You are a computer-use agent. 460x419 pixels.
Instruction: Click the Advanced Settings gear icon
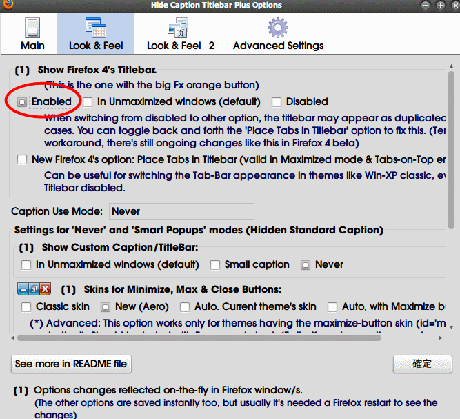click(278, 28)
